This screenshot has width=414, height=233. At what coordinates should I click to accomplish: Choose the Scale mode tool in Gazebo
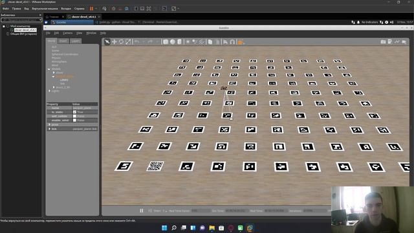click(x=128, y=41)
